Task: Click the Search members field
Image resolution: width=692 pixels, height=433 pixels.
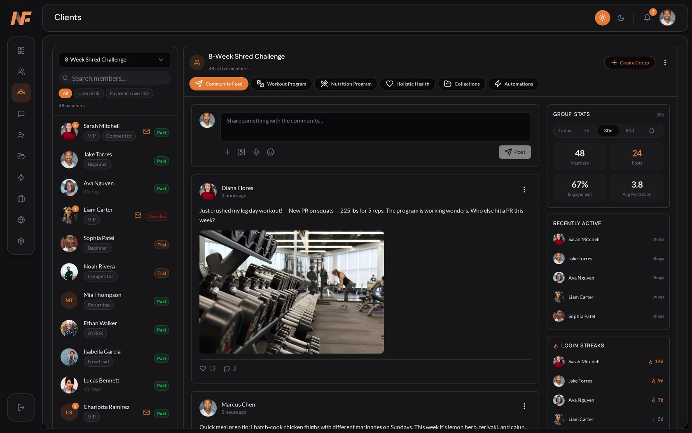Action: coord(115,78)
